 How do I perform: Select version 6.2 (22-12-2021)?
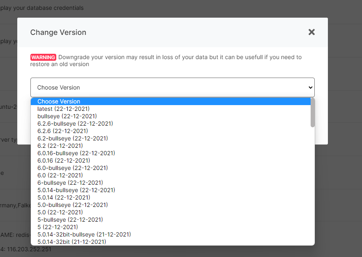point(60,146)
